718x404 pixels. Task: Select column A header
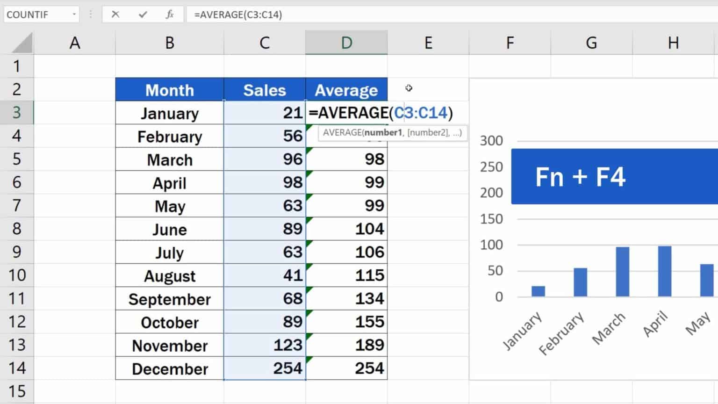pyautogui.click(x=75, y=43)
